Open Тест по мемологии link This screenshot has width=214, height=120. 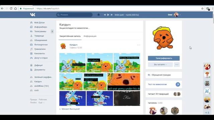point(157,84)
